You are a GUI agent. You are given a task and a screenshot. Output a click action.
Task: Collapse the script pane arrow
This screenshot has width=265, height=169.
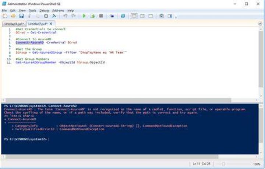coord(260,24)
